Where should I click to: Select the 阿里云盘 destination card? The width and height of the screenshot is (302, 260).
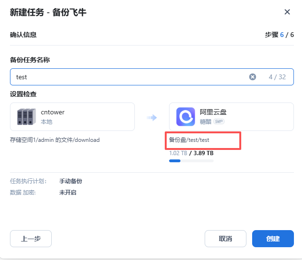coord(231,117)
